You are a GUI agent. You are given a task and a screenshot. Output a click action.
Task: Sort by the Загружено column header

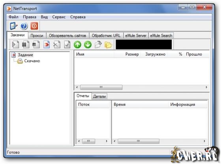[154, 54]
